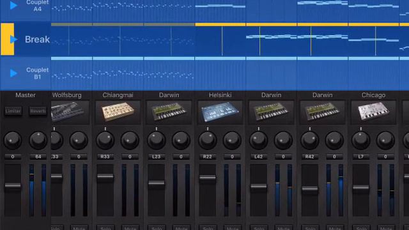Open the Darwin gadget panned R42
The height and width of the screenshot is (230, 409).
322,112
